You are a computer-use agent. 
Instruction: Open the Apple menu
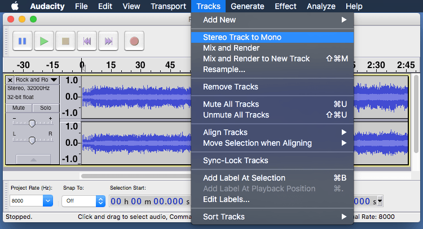[x=15, y=6]
